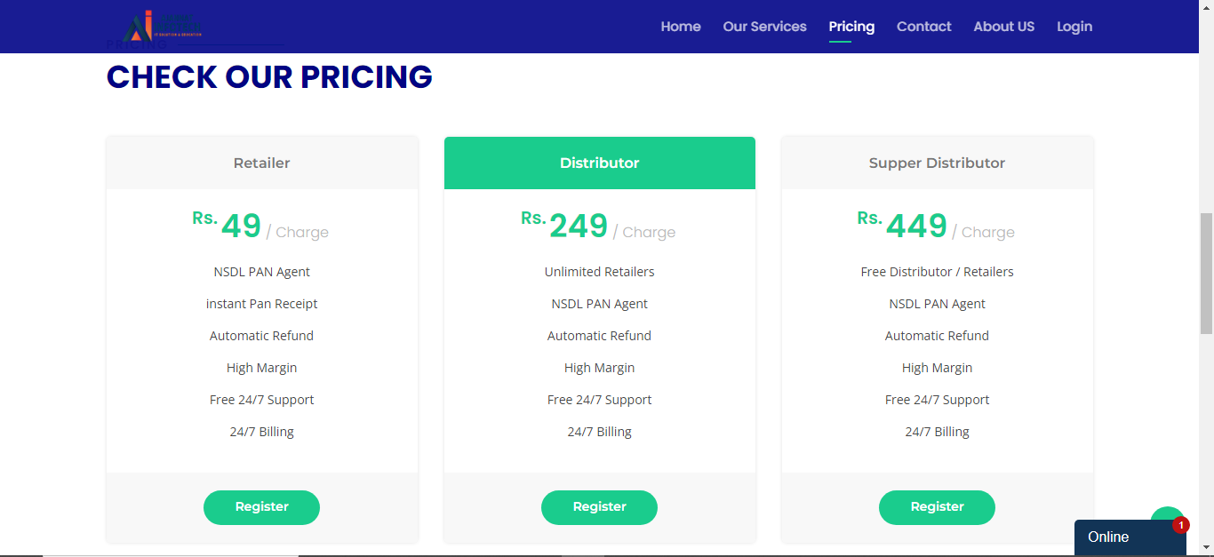Register for the Supper Distributor plan

(x=937, y=507)
